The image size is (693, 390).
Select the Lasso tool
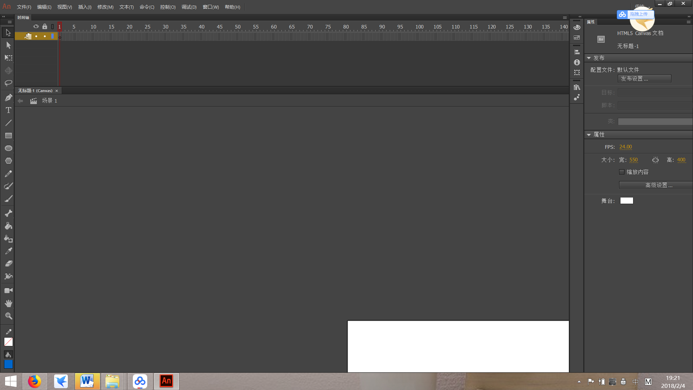(x=8, y=83)
